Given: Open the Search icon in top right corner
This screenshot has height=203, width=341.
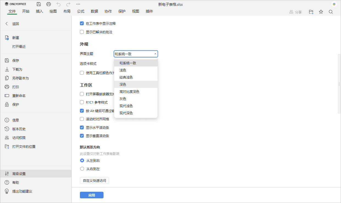Looking at the screenshot, I should (331, 12).
